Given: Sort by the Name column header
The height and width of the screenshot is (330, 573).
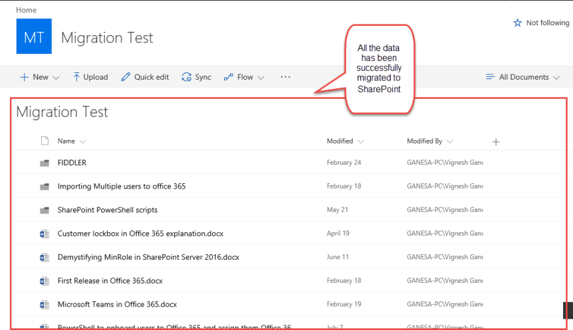Looking at the screenshot, I should point(66,141).
